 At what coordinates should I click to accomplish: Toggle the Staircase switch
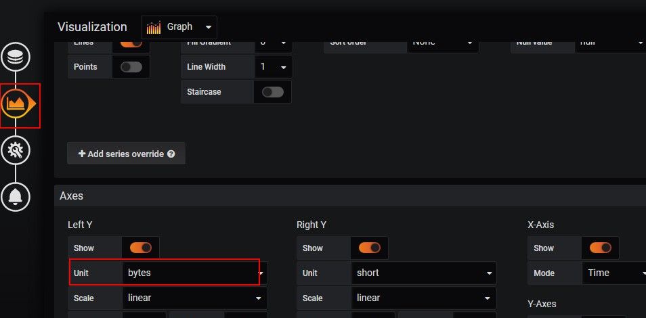pos(273,92)
